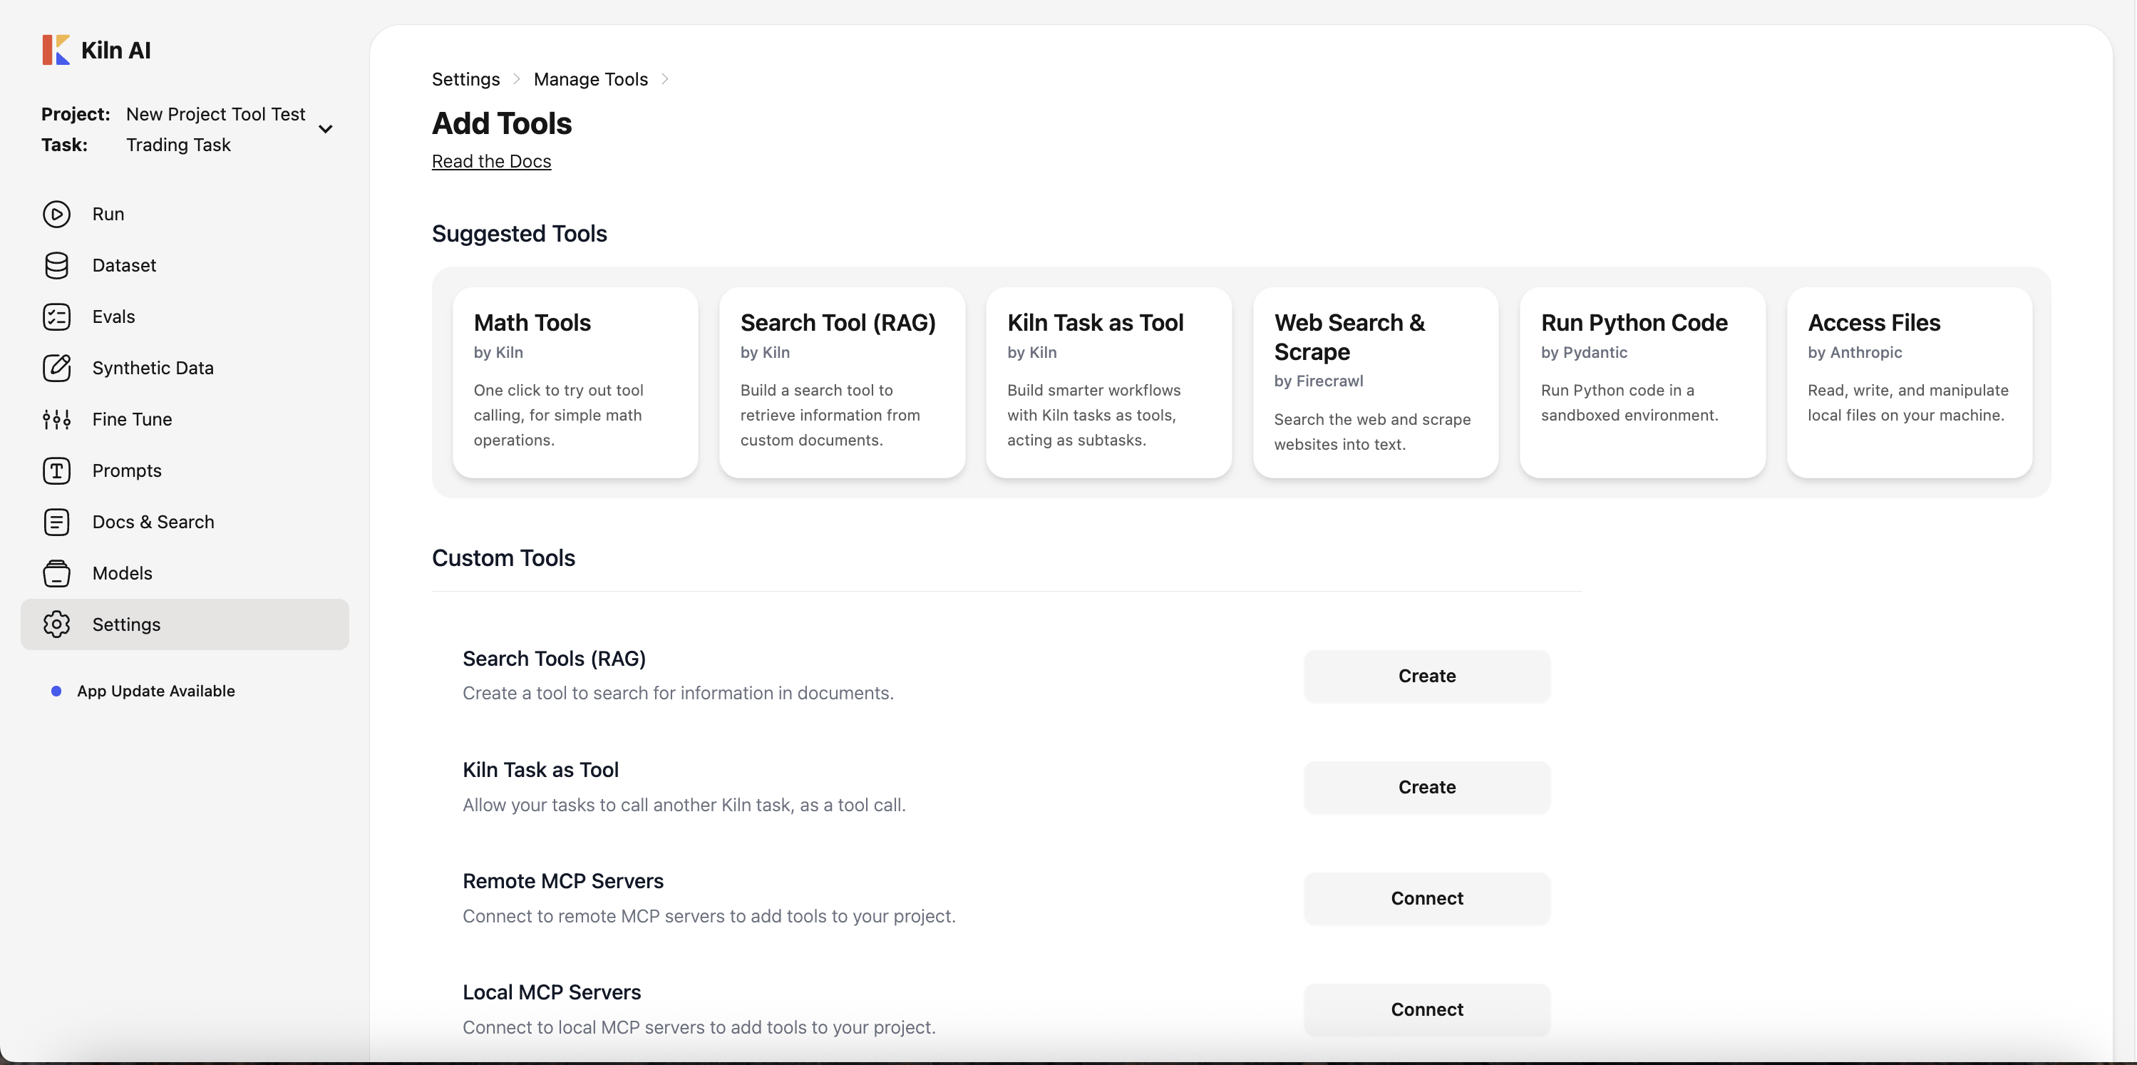Select the Access Files card
This screenshot has height=1065, width=2137.
[x=1910, y=382]
